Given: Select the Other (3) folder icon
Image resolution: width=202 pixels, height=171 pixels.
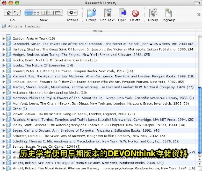Looking at the screenshot, I should 9,109.
